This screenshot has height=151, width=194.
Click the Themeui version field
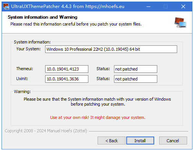pos(67,69)
